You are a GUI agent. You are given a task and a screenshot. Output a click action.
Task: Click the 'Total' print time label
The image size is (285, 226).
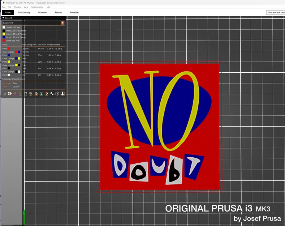(5, 87)
